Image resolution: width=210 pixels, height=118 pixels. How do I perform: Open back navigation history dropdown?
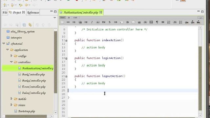click(30, 5)
